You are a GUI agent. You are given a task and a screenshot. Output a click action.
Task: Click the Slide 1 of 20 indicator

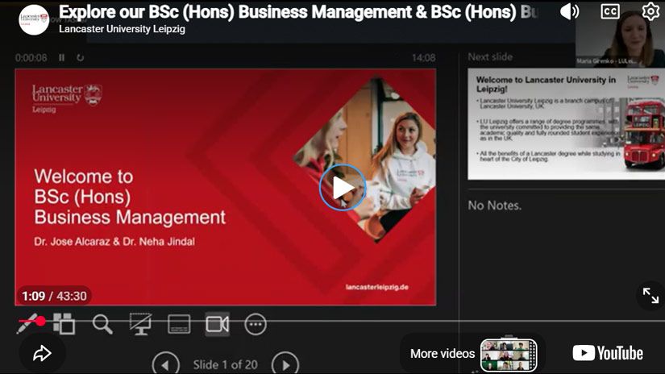point(225,364)
